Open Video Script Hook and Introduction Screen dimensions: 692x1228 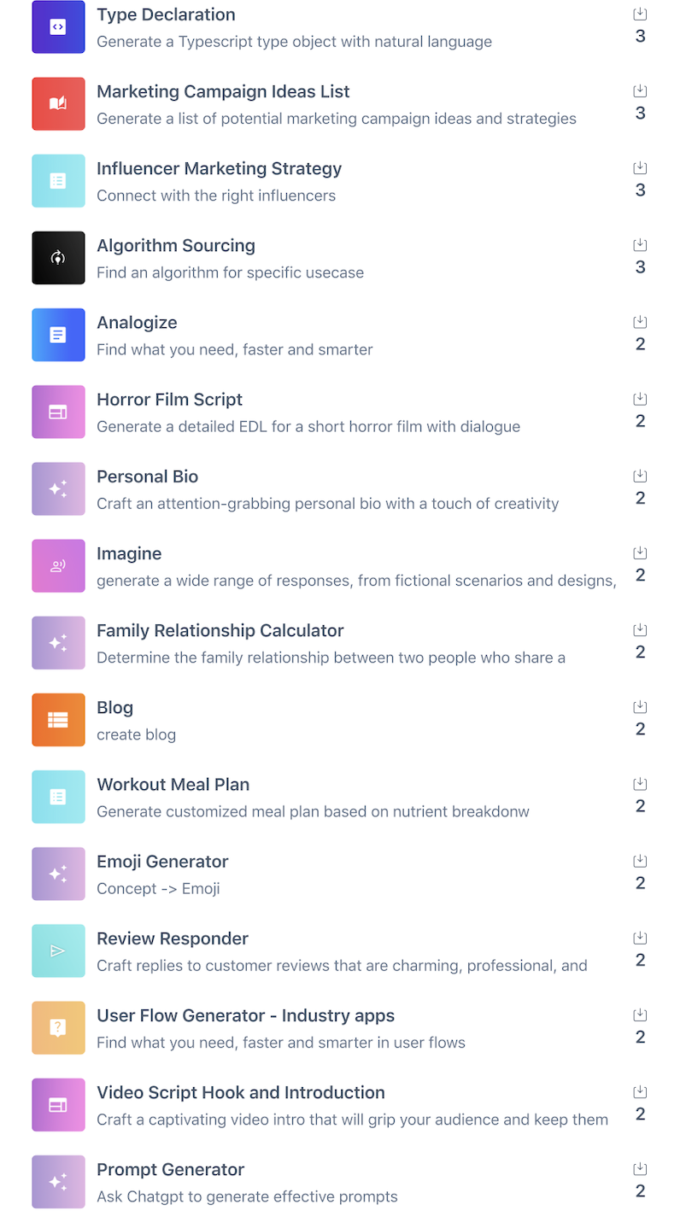(x=240, y=1093)
